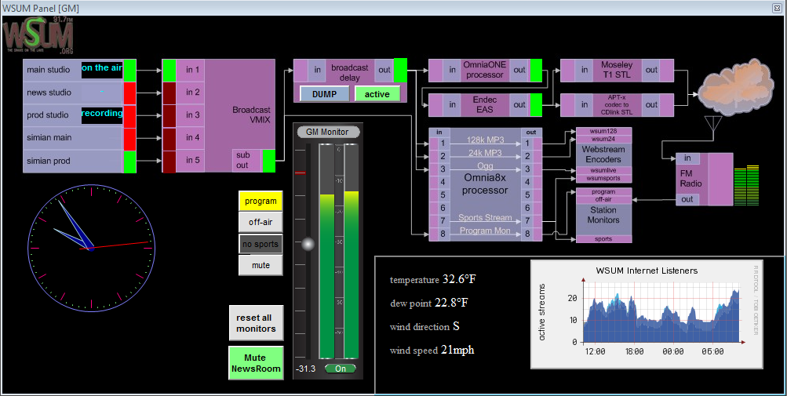The width and height of the screenshot is (787, 396).
Task: Click the Webstream Encoders block
Action: point(603,154)
